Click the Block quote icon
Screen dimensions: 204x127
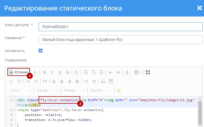point(45,81)
